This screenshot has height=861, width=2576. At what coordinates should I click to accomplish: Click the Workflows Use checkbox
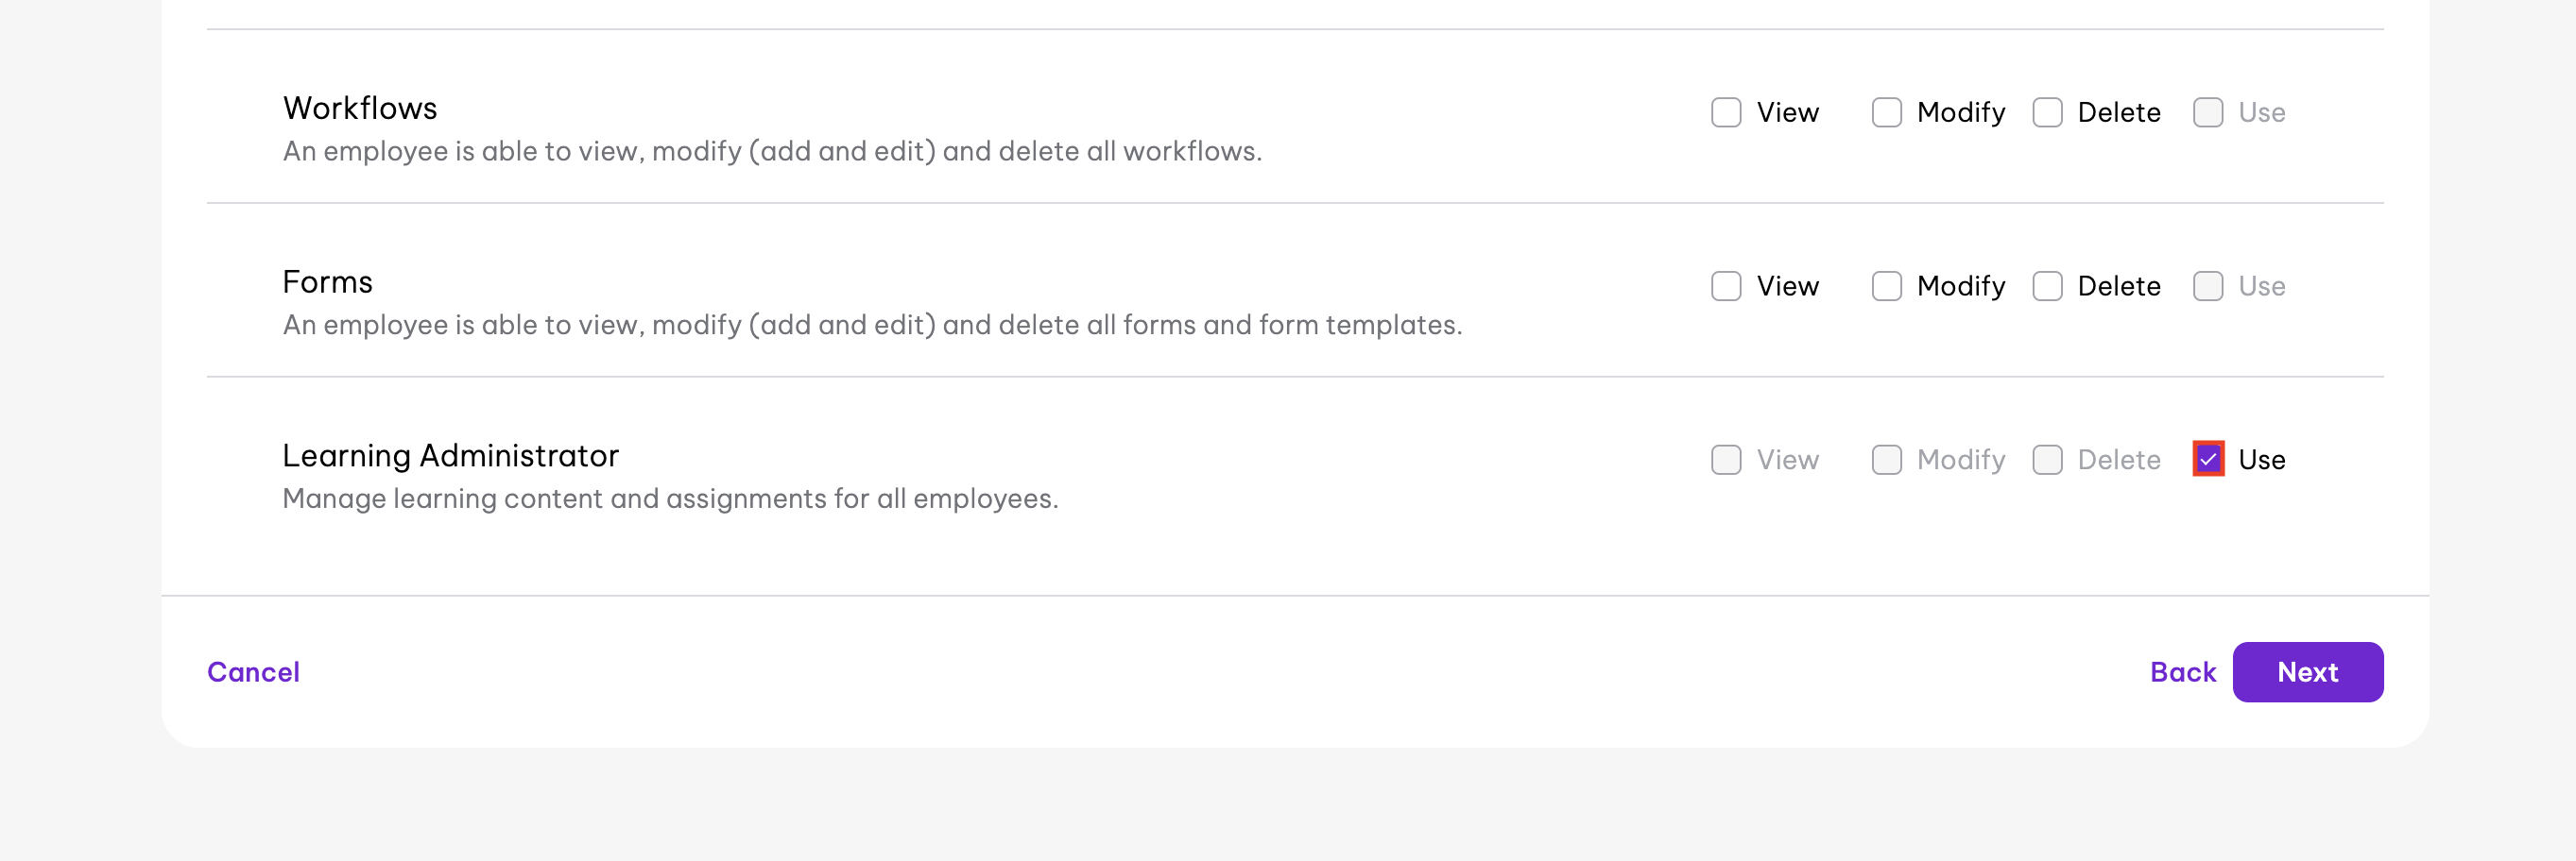pos(2207,111)
